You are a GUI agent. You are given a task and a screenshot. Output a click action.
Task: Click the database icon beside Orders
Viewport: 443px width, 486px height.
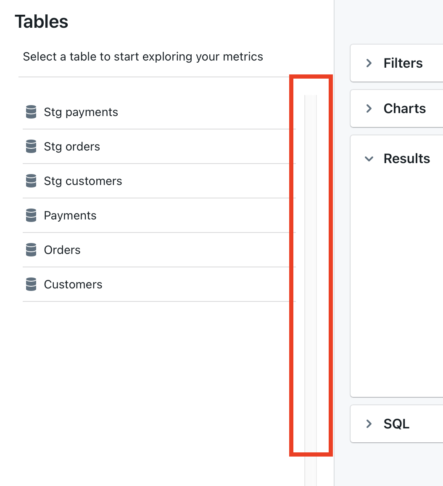pyautogui.click(x=31, y=250)
